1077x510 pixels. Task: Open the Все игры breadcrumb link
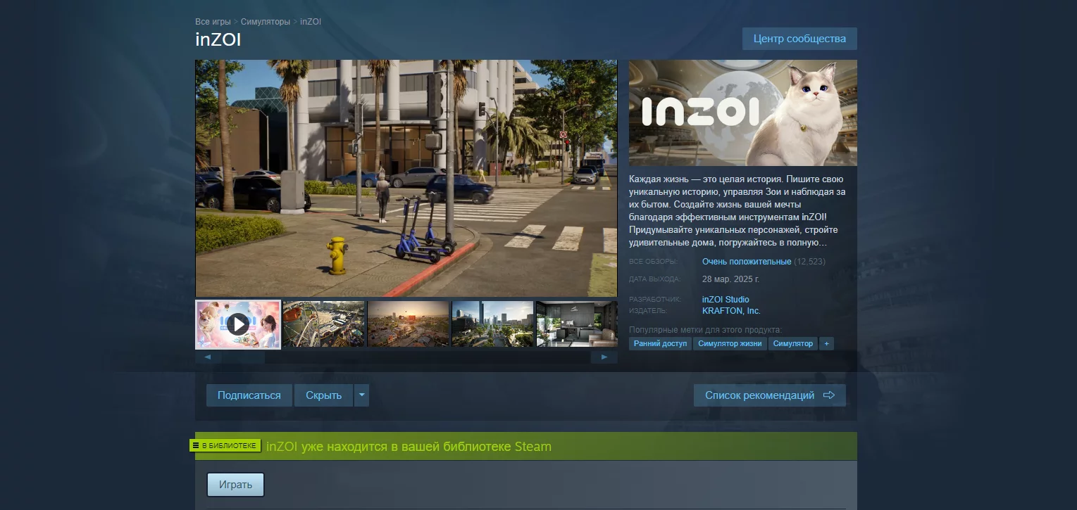pyautogui.click(x=213, y=22)
